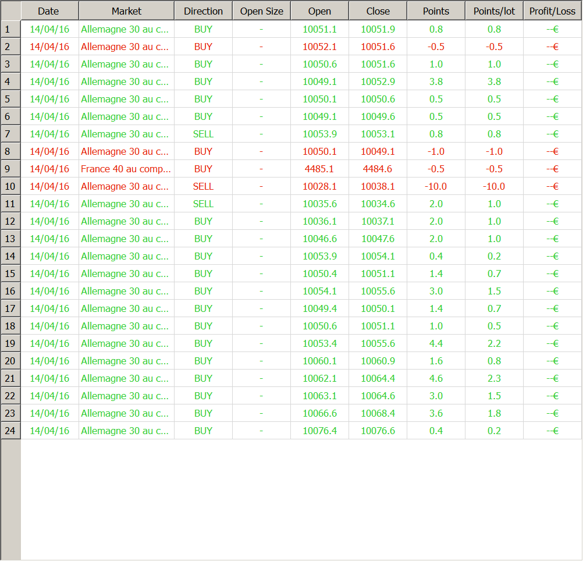Click close price 10064.6
The height and width of the screenshot is (561, 583).
click(x=378, y=396)
